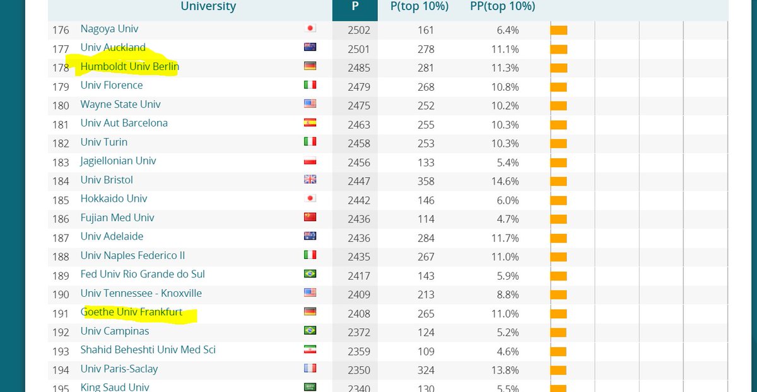The image size is (757, 392).
Task: Click Polish flag beside Jagiellonian Univ
Action: 310,161
